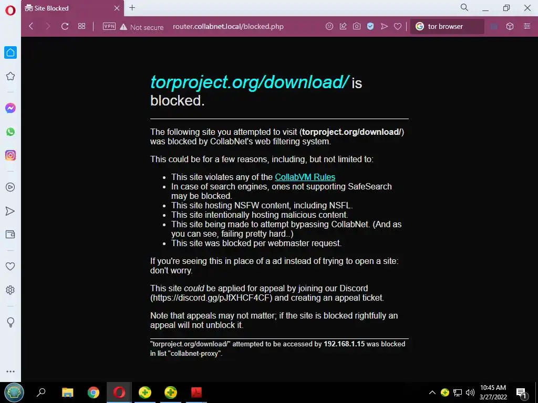Open sidebar Bookmarks star
The height and width of the screenshot is (403, 538).
[x=11, y=76]
